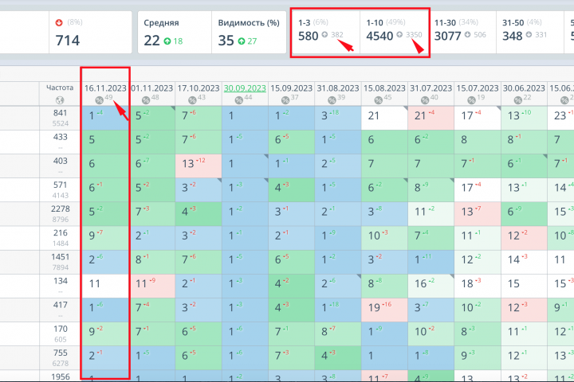Screen dimensions: 574x382
Task: Click the frequency cell 755 / 6278
Action: point(60,358)
